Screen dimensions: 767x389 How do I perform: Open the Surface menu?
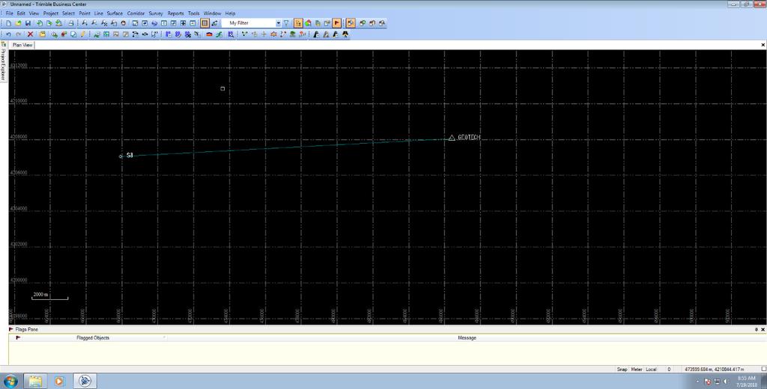(115, 13)
